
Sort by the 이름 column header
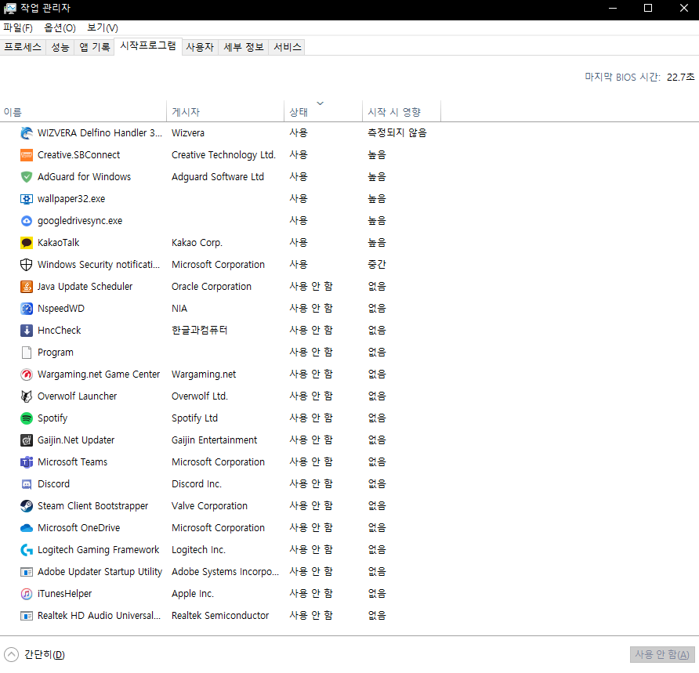[x=83, y=111]
